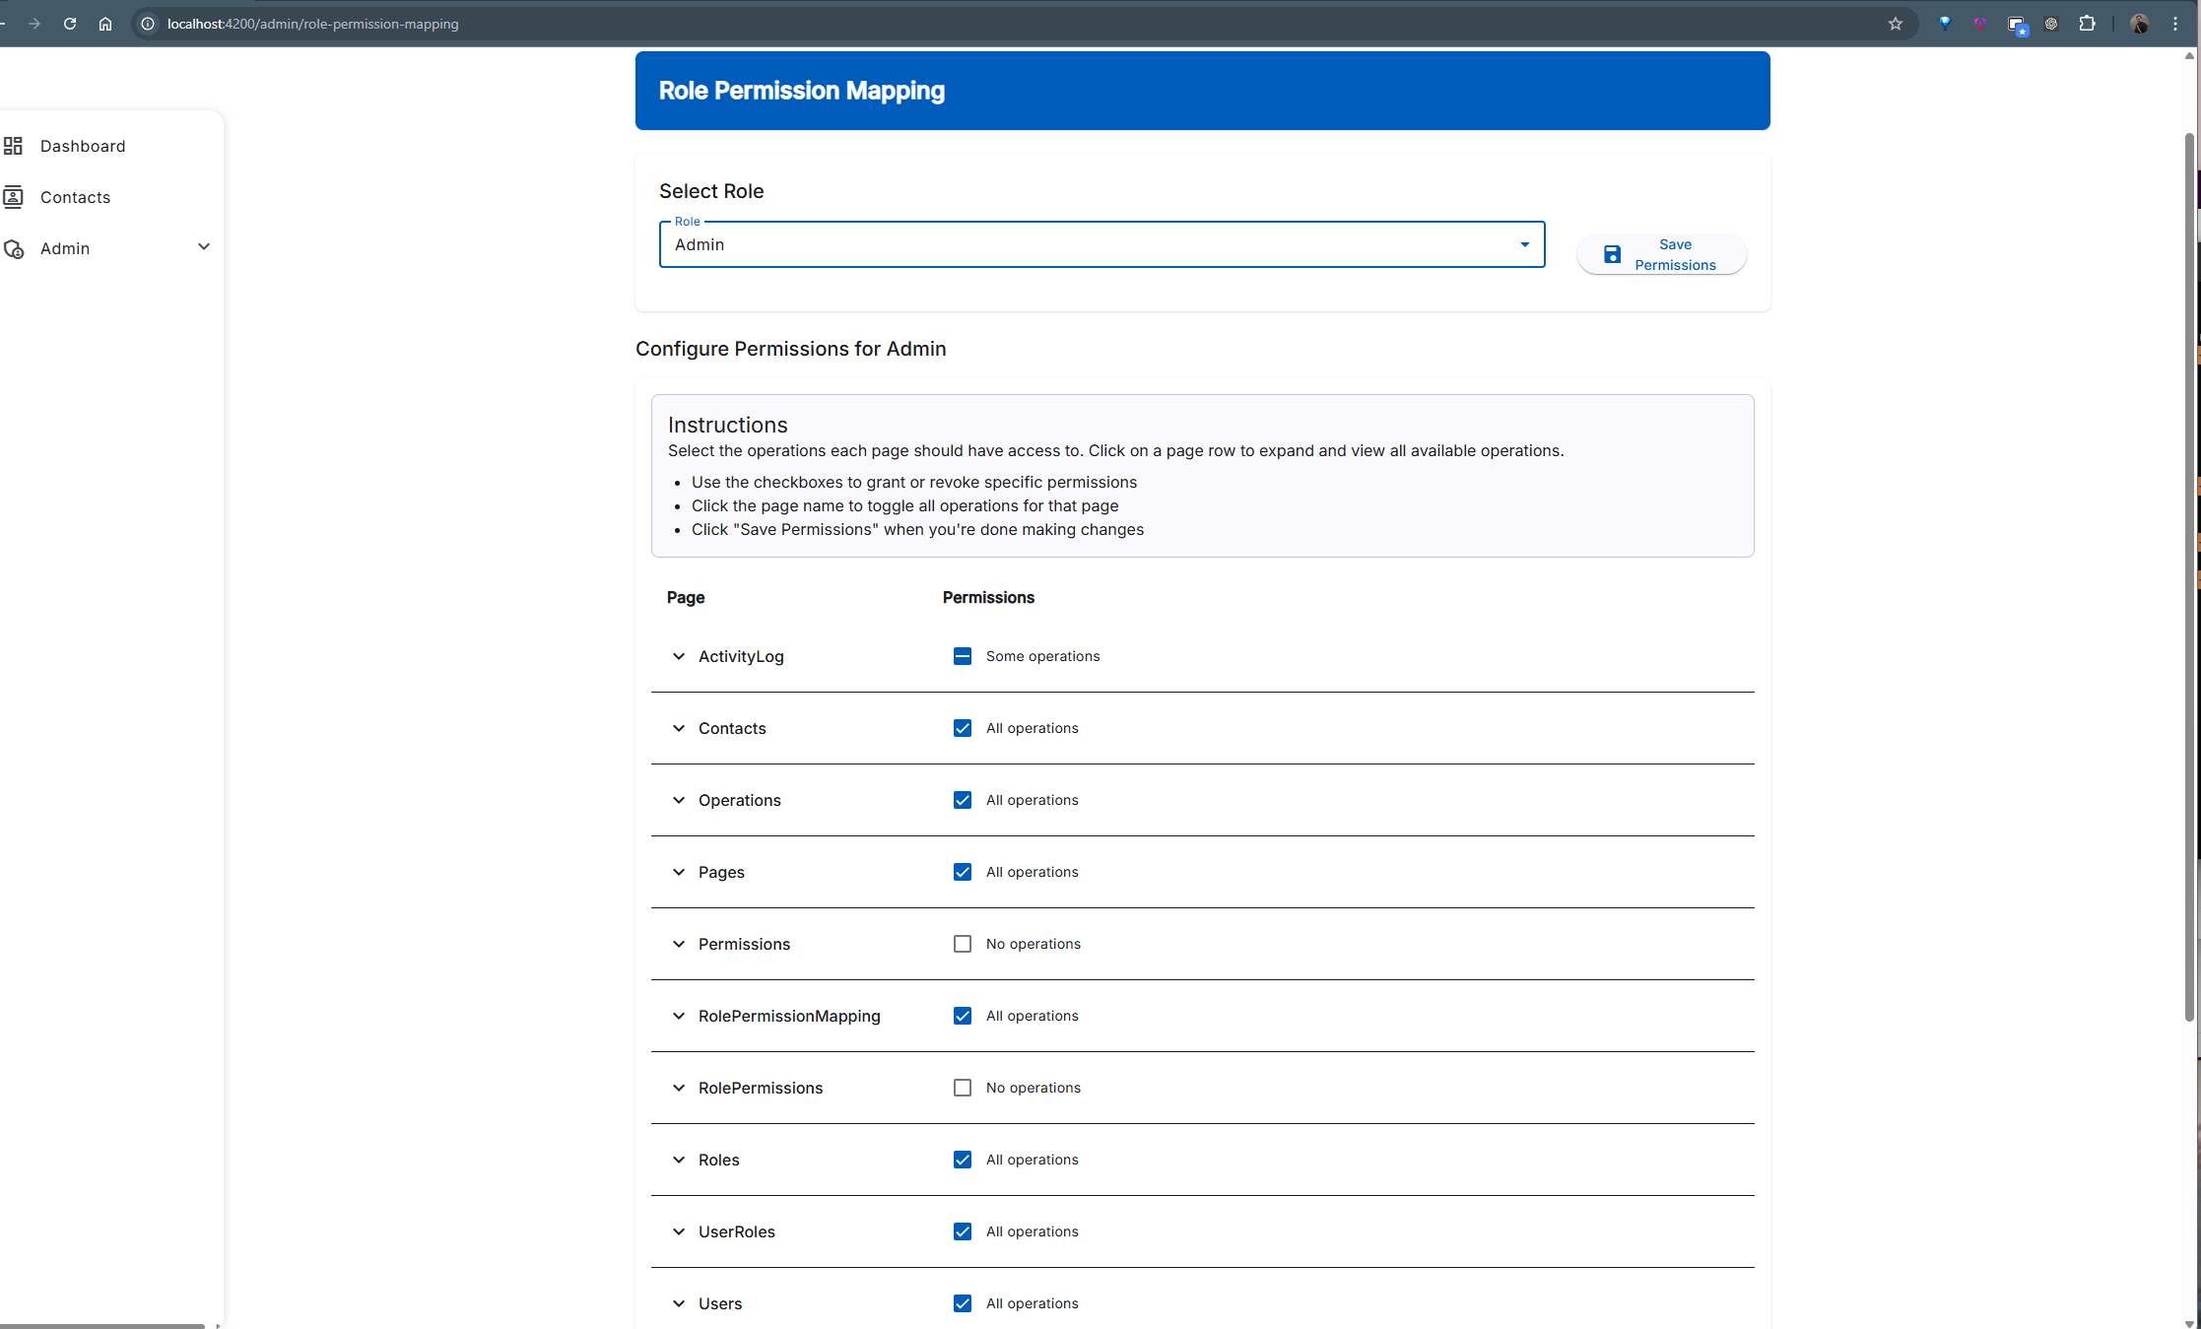The image size is (2201, 1329).
Task: Bookmark this page with the star icon
Action: point(1896,24)
